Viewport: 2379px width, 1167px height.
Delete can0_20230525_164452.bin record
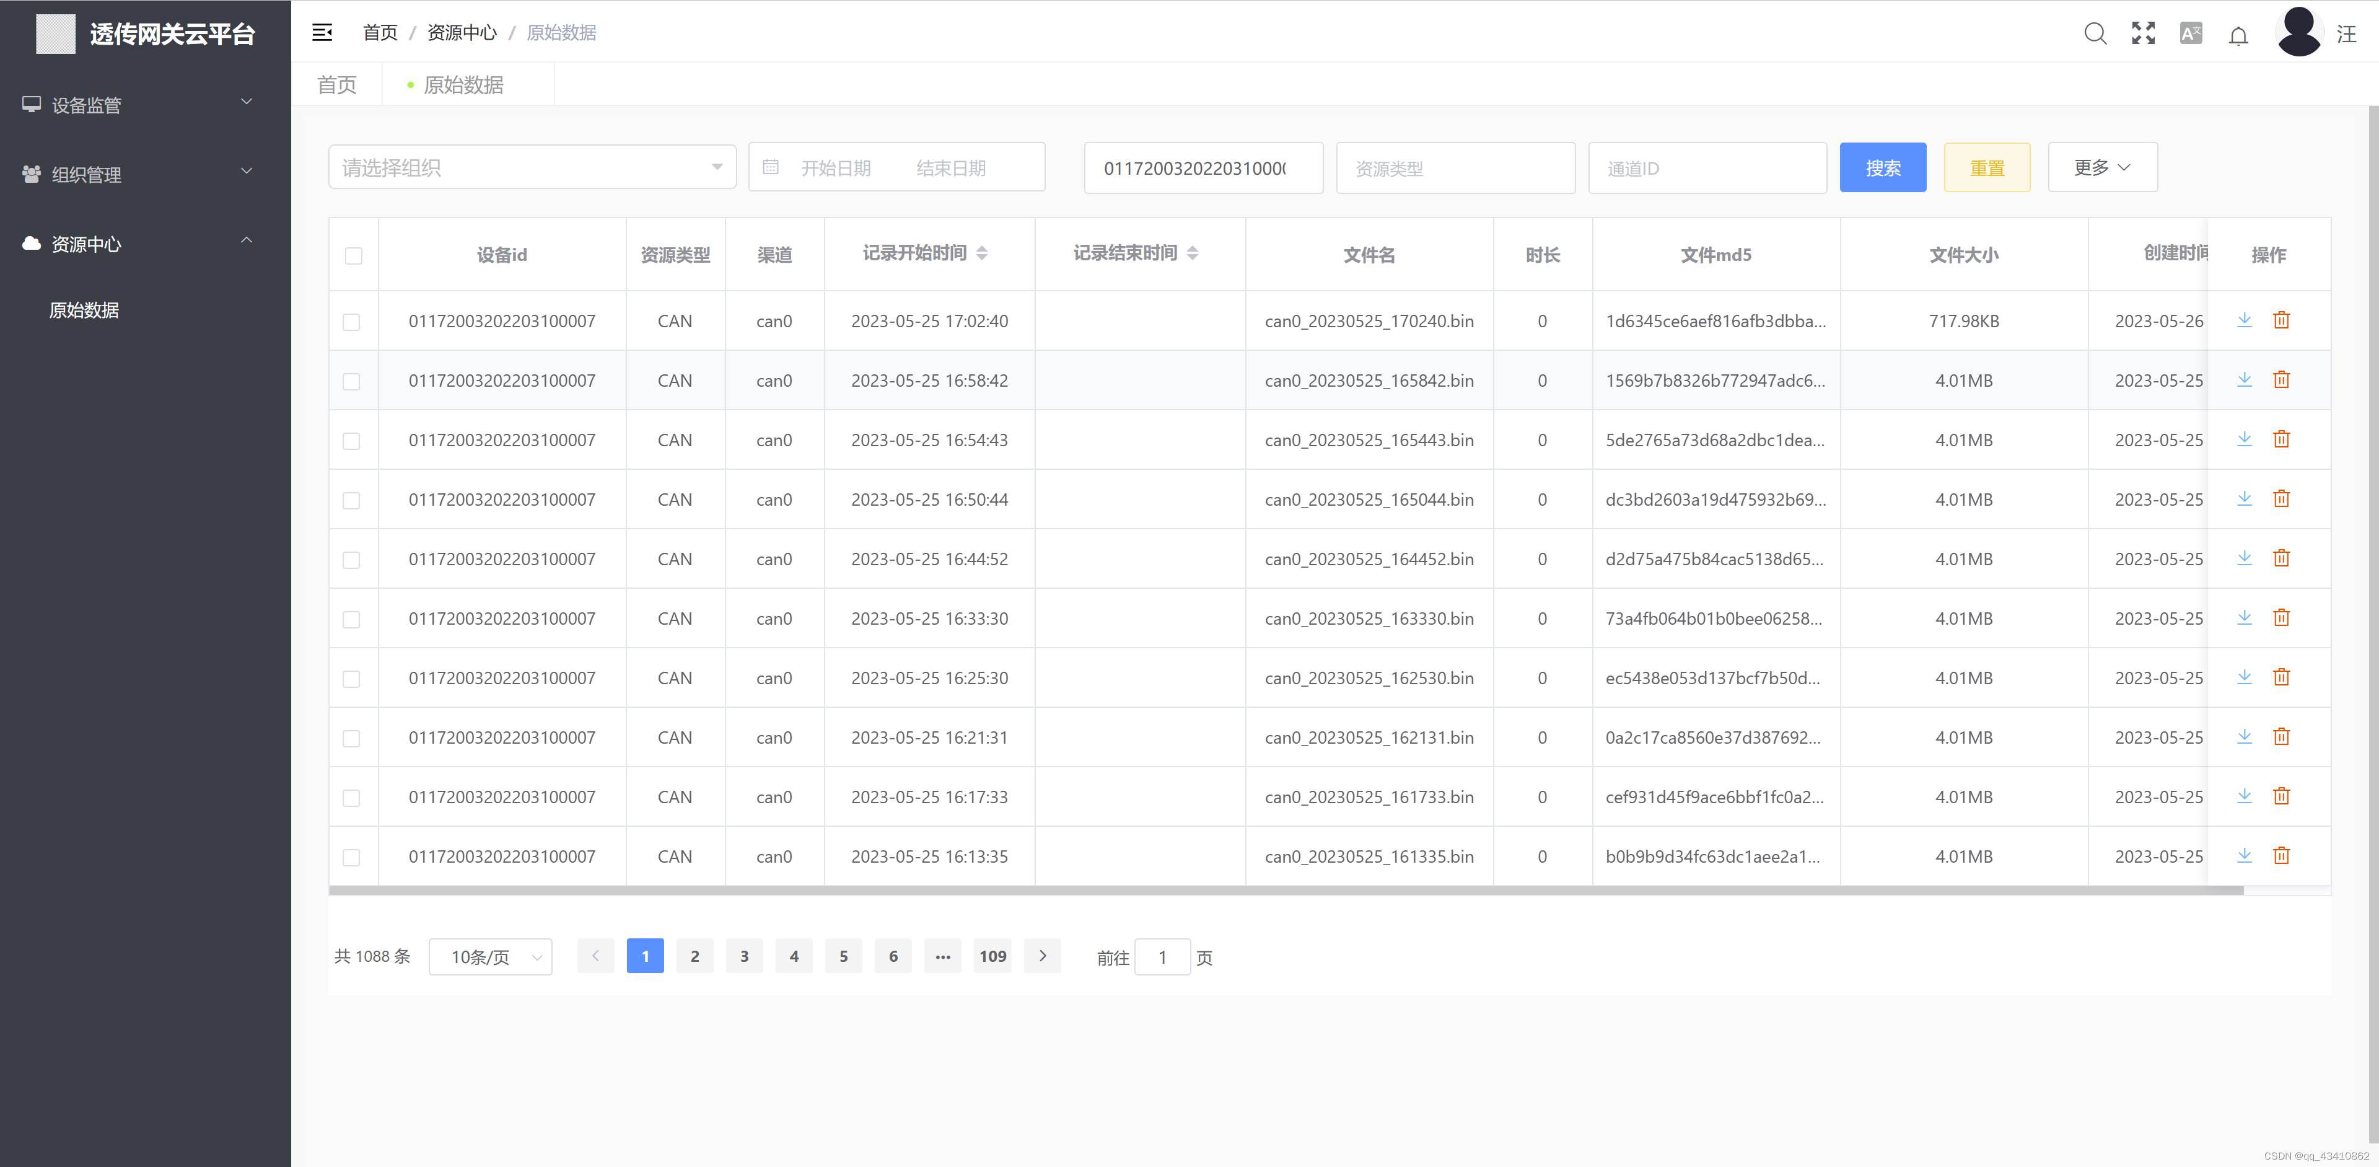[2281, 558]
